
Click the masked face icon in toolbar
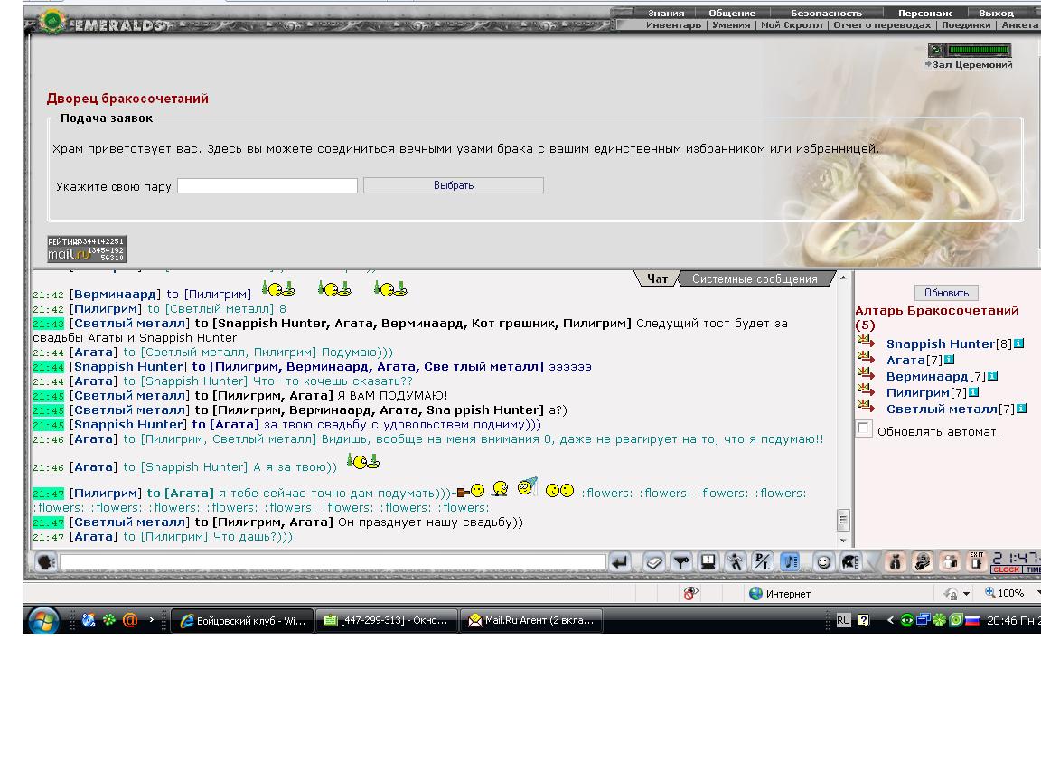922,562
